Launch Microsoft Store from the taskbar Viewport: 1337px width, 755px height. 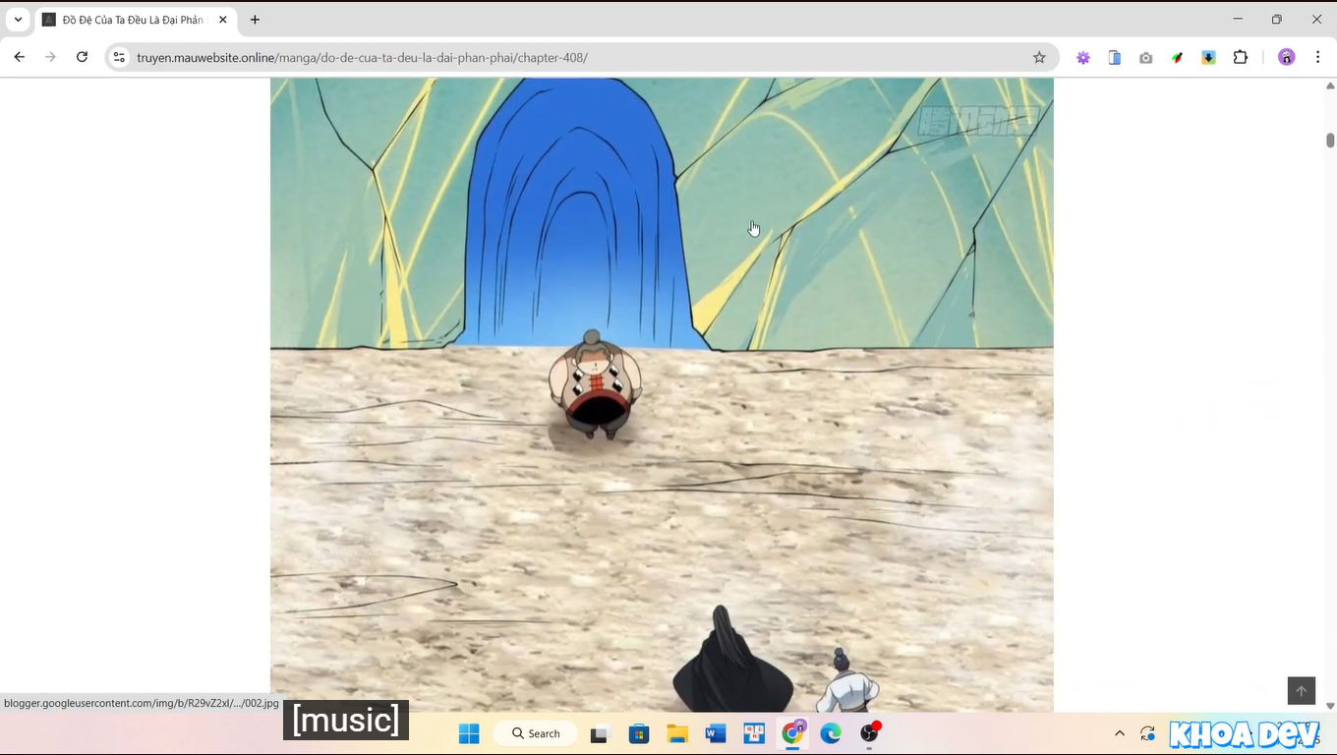tap(639, 733)
